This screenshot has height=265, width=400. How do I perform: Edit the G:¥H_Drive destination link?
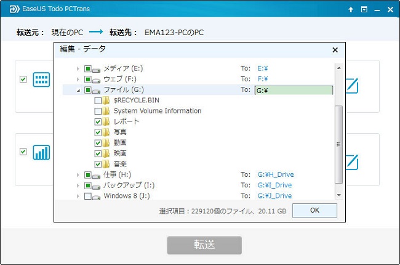[x=276, y=175]
